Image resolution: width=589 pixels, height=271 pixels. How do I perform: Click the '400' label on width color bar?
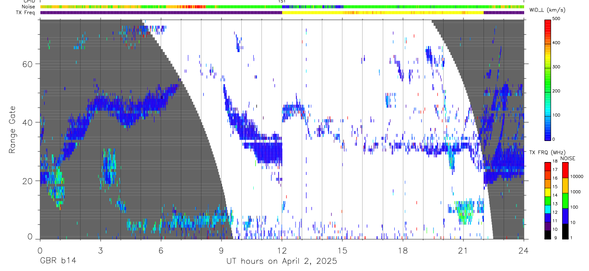(x=557, y=43)
